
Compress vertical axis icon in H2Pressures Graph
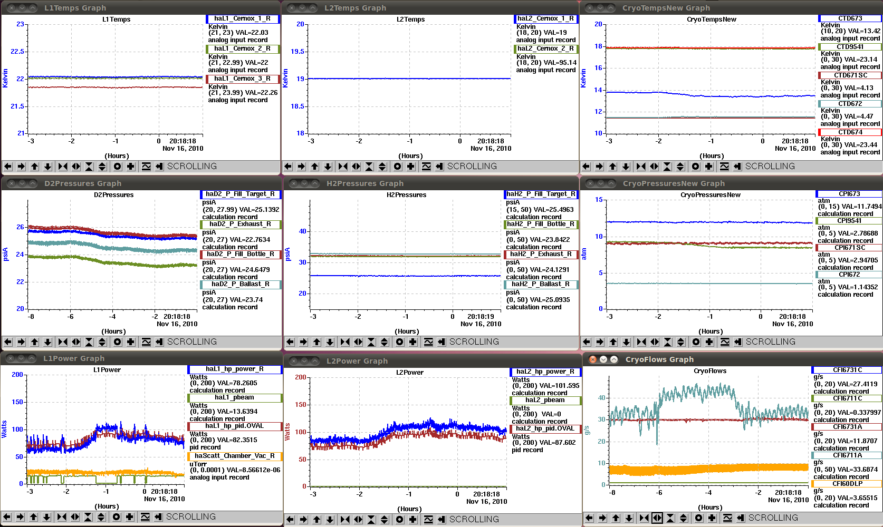tap(371, 342)
